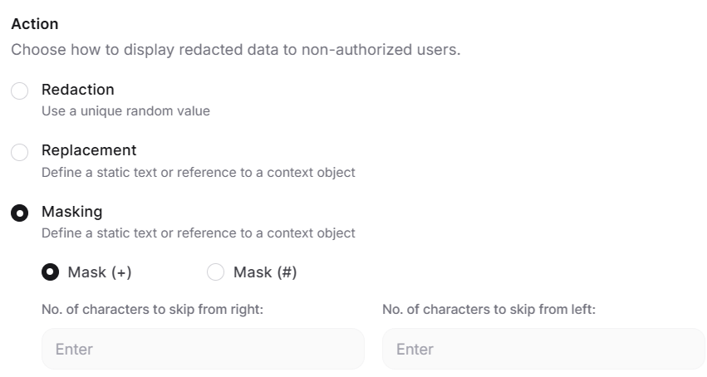Click the selected Masking radio button
The image size is (707, 377).
[19, 213]
